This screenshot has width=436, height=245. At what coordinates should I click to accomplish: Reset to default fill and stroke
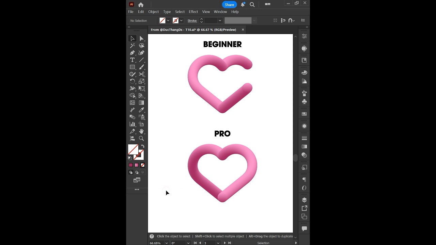(130, 158)
